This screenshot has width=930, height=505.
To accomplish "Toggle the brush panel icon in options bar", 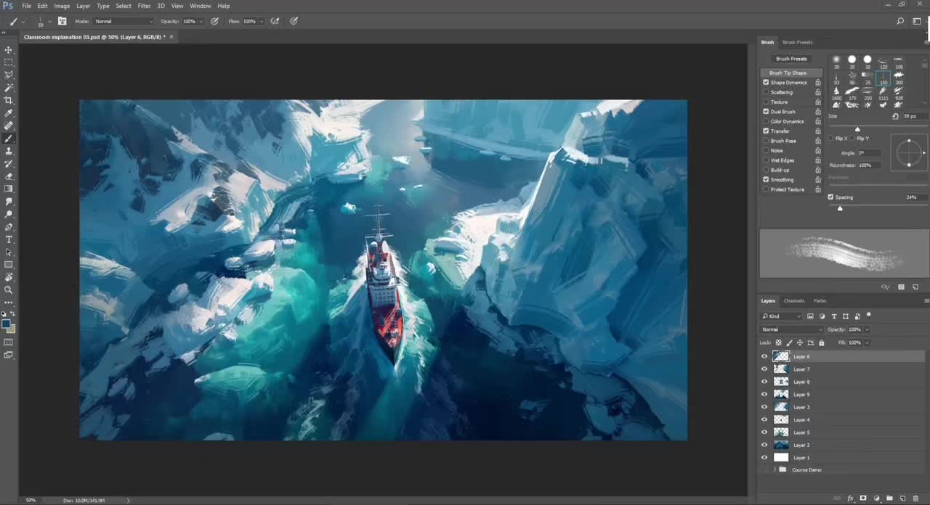I will (62, 21).
